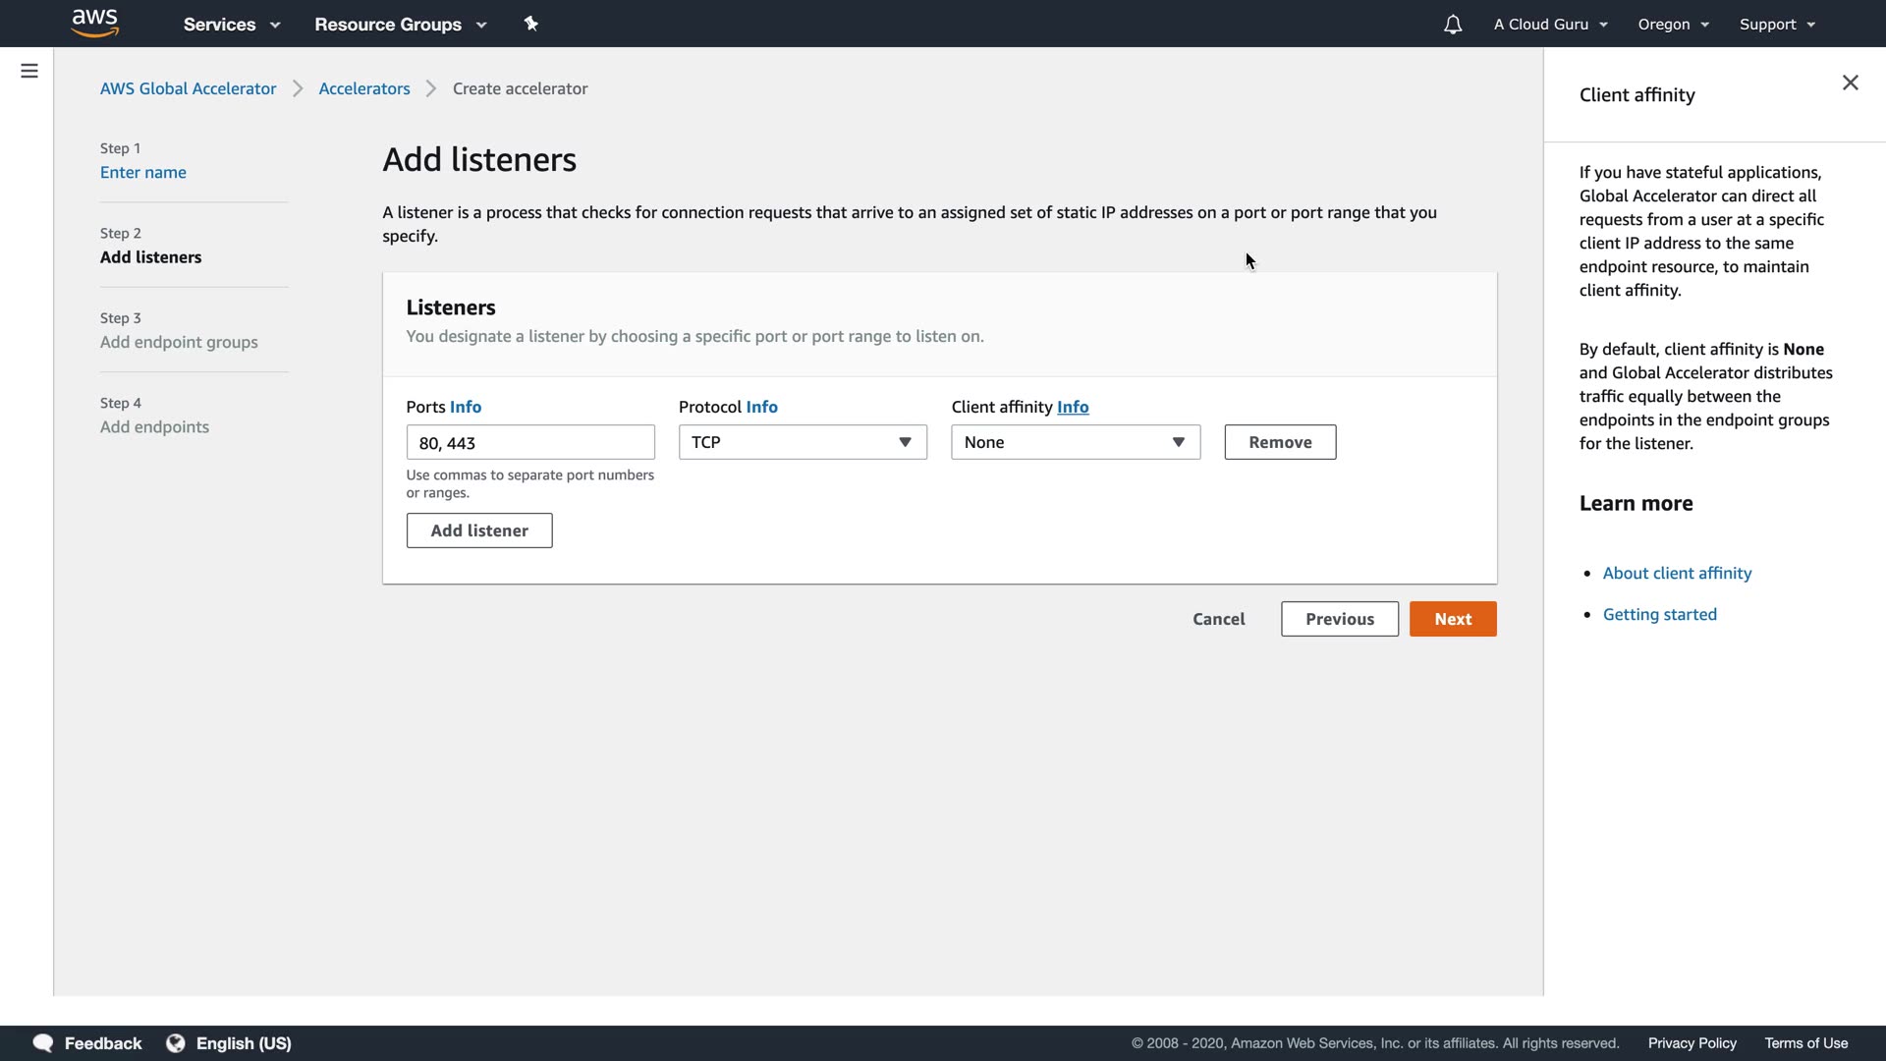The height and width of the screenshot is (1061, 1886).
Task: Open the A Cloud Guru account menu
Action: click(x=1550, y=25)
